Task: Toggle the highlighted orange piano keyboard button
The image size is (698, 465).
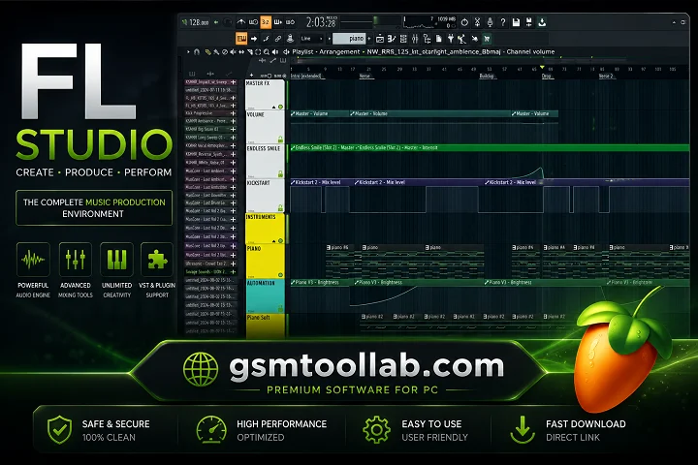Action: click(x=241, y=39)
